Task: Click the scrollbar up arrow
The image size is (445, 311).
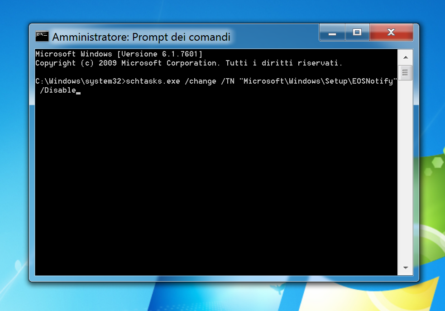Action: click(x=406, y=57)
